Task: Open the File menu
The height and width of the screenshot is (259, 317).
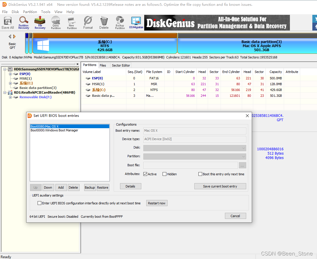Action: [5, 12]
